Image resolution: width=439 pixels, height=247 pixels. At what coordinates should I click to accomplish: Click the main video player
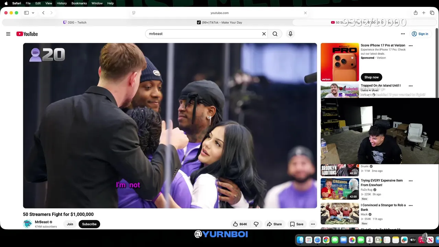[x=170, y=126]
